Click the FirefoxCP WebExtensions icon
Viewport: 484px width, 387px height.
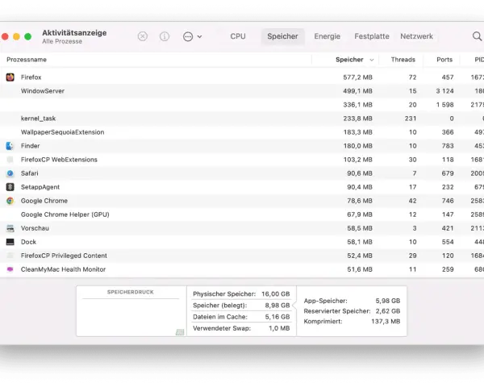click(10, 160)
